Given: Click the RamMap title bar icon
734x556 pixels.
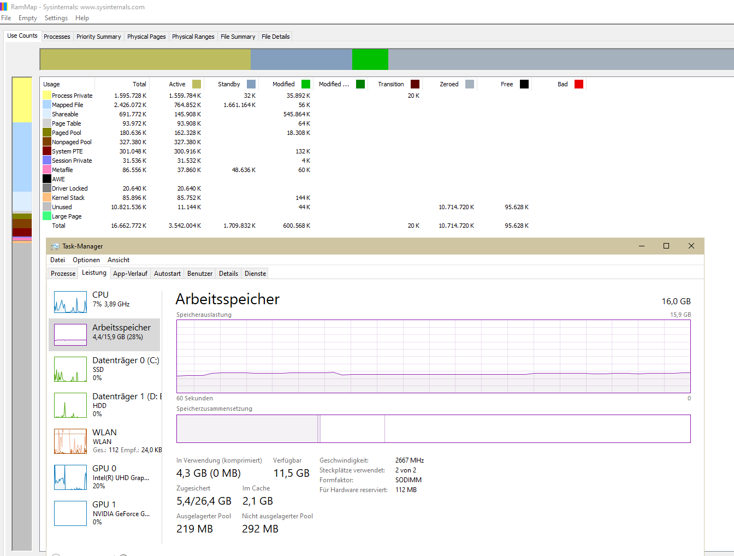Looking at the screenshot, I should pos(3,7).
